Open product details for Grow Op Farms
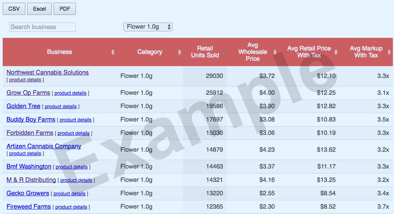Screen dimensions: 394x214 coord(71,93)
